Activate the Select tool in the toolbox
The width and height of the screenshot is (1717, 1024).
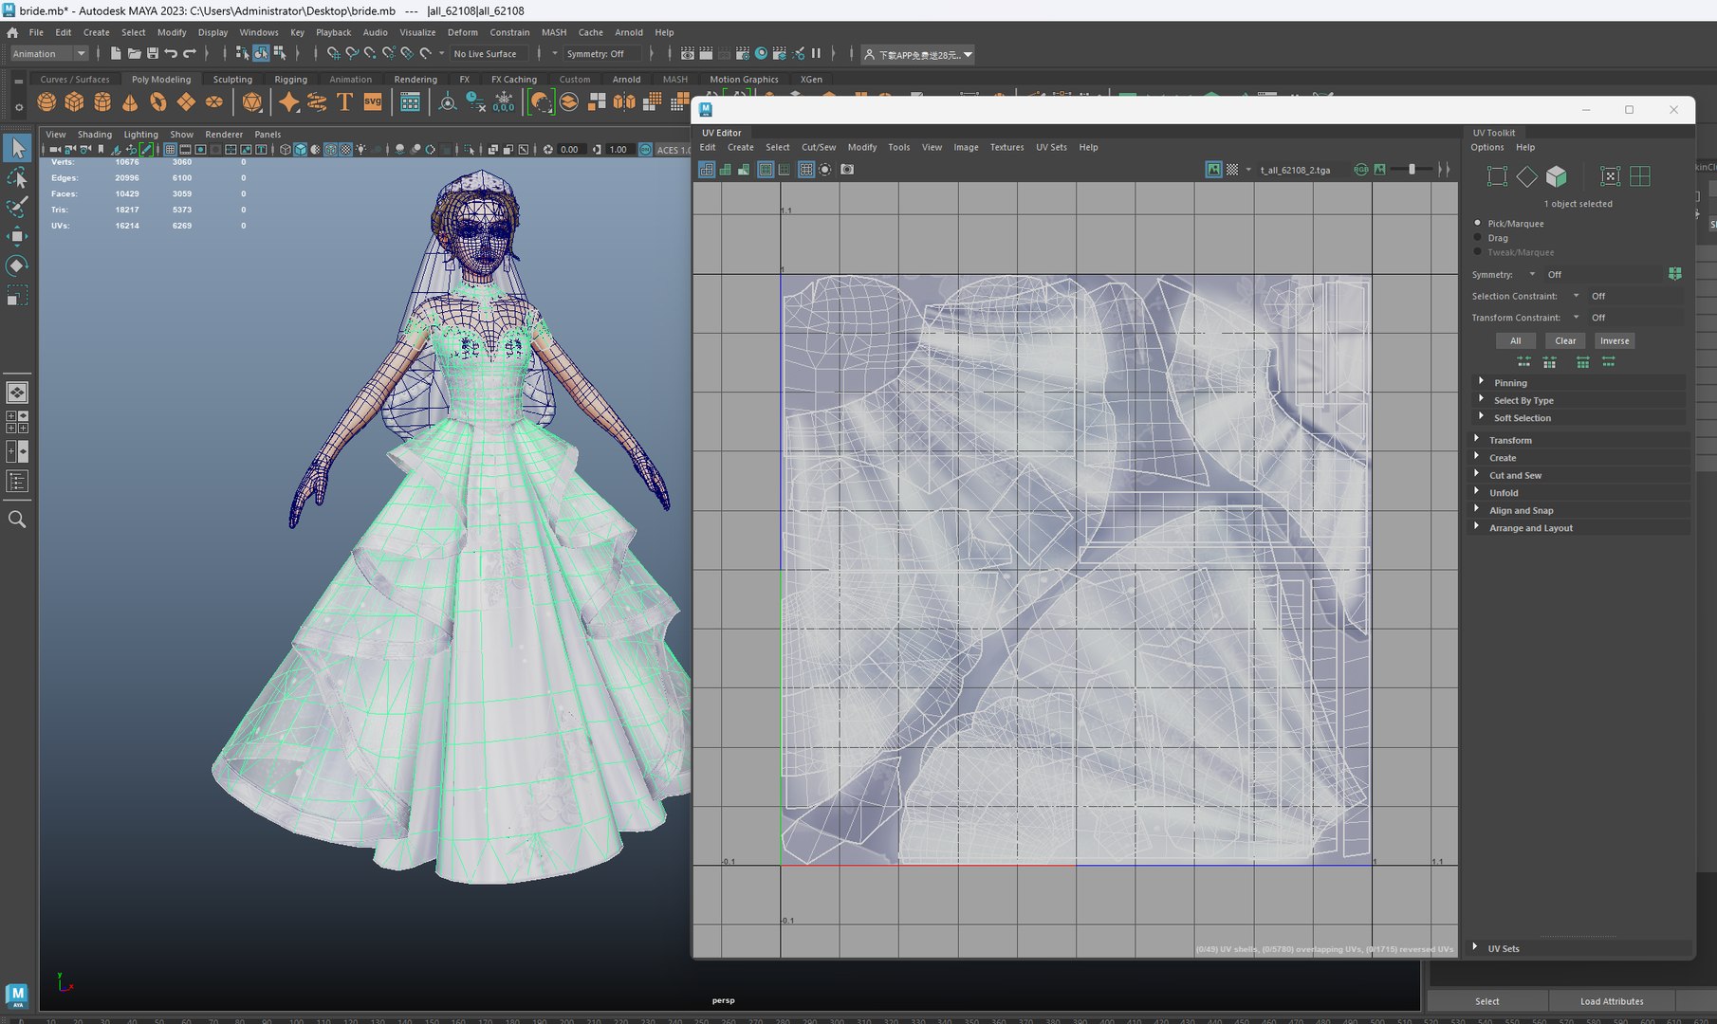pos(17,148)
